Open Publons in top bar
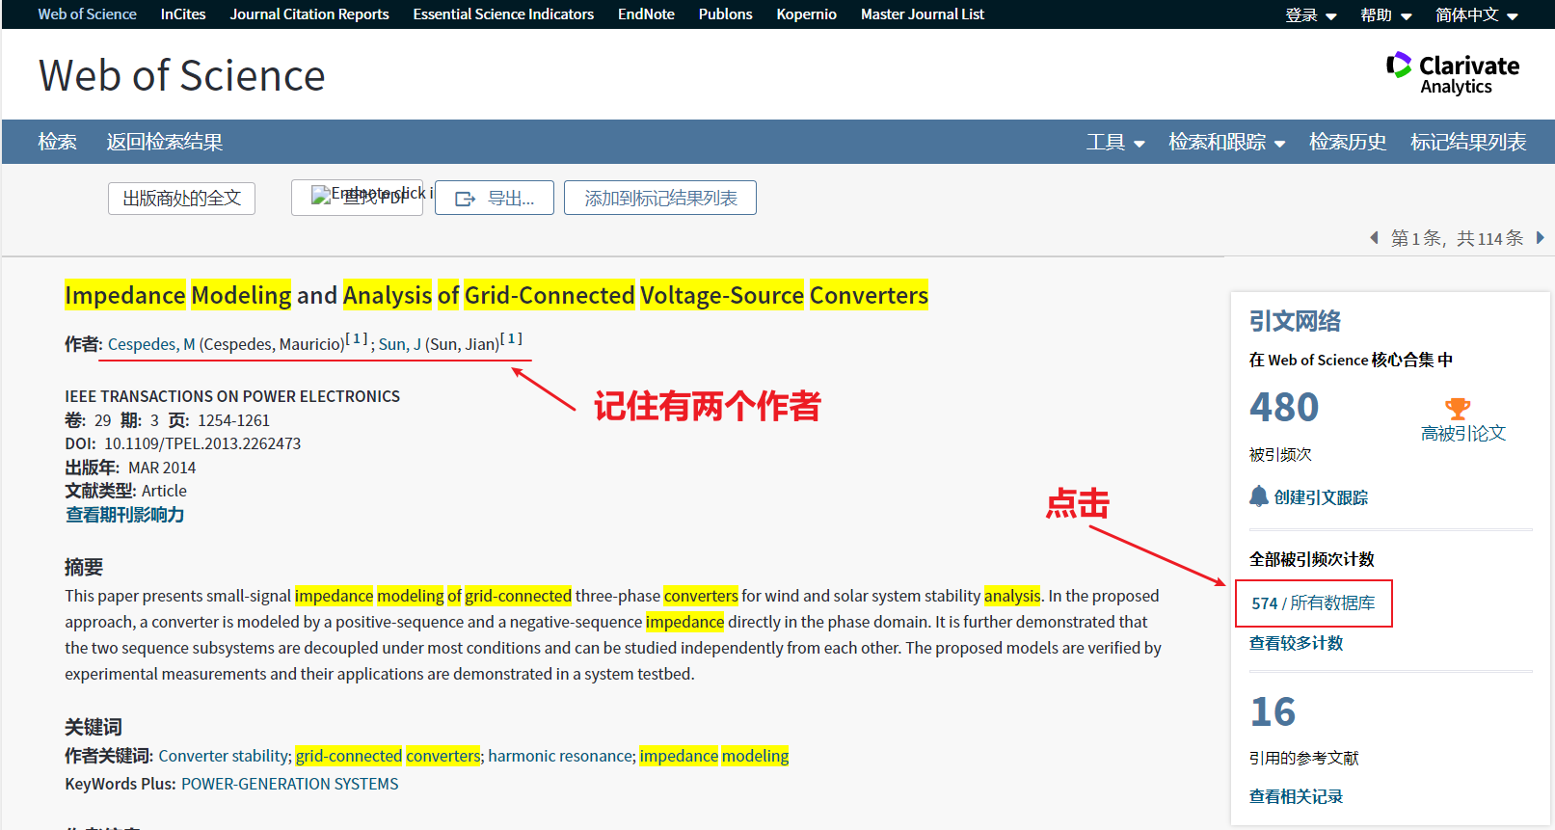This screenshot has height=830, width=1555. point(725,14)
